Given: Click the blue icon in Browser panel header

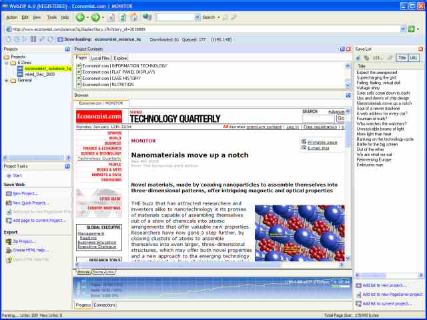Looking at the screenshot, I should (348, 95).
